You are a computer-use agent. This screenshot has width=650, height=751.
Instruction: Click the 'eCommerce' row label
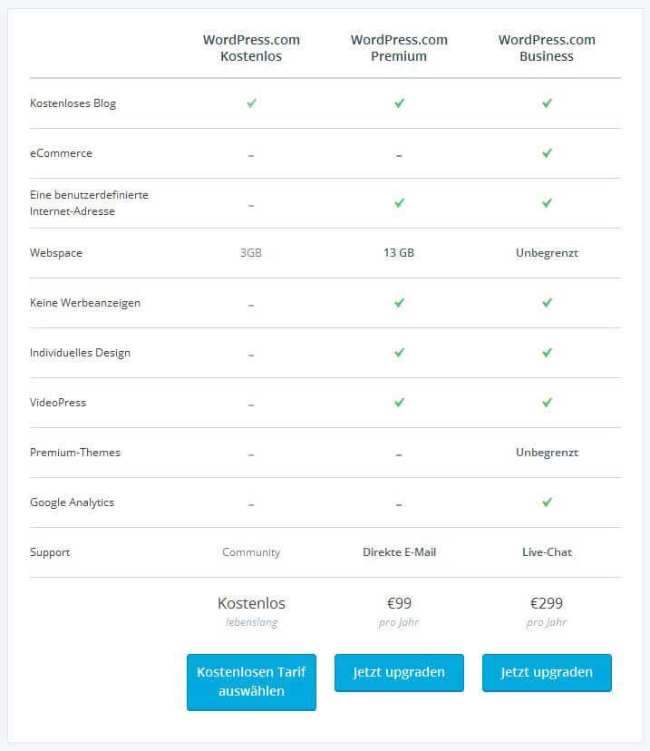61,153
